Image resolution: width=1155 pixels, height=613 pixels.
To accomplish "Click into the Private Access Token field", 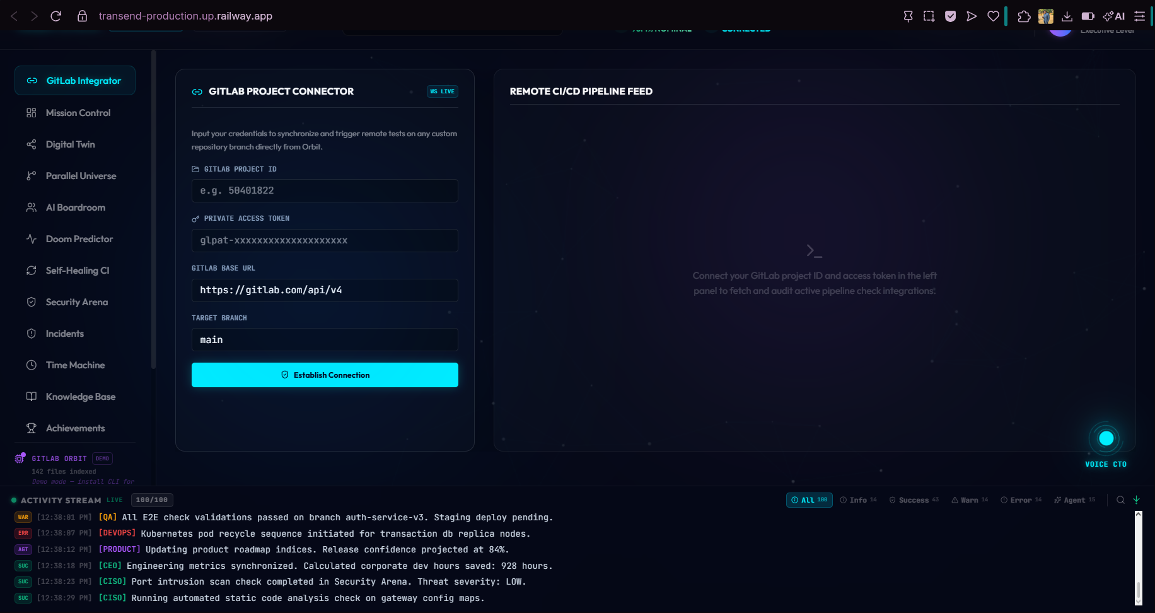I will coord(325,240).
